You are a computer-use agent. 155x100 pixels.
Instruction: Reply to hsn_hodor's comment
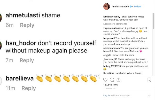(27, 60)
